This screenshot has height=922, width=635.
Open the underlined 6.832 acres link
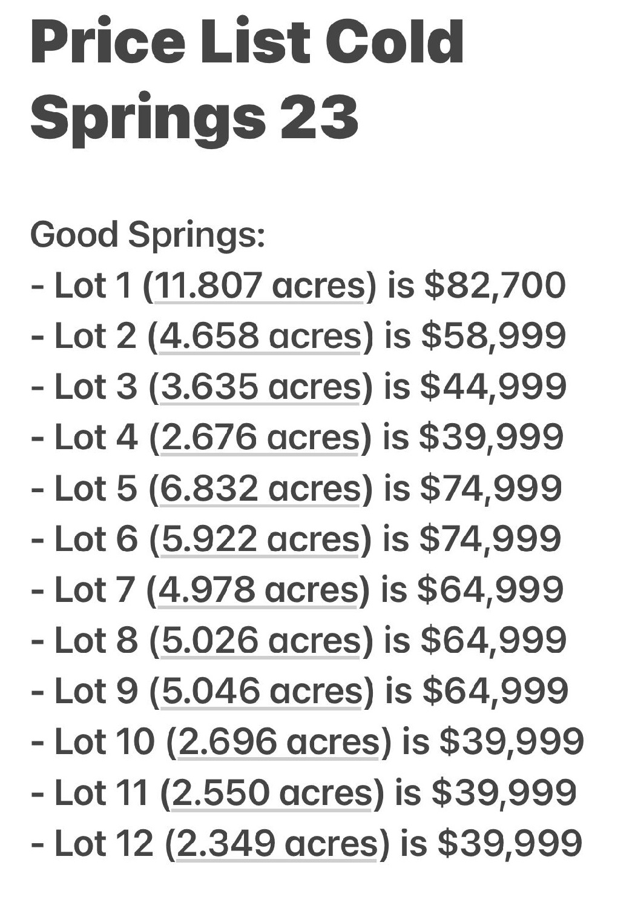coord(260,488)
